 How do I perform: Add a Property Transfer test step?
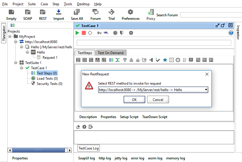118,60
